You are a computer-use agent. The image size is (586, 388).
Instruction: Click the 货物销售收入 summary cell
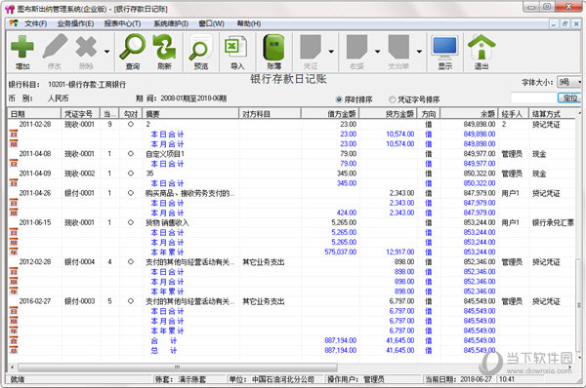point(167,222)
